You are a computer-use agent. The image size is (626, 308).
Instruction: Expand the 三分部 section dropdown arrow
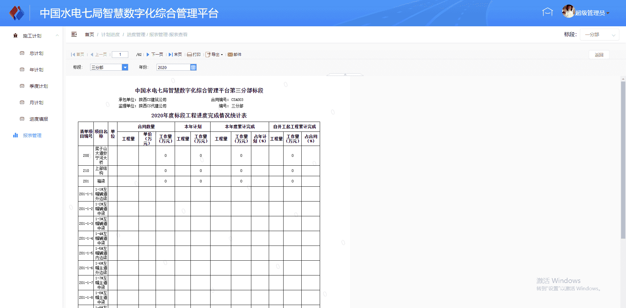[125, 67]
